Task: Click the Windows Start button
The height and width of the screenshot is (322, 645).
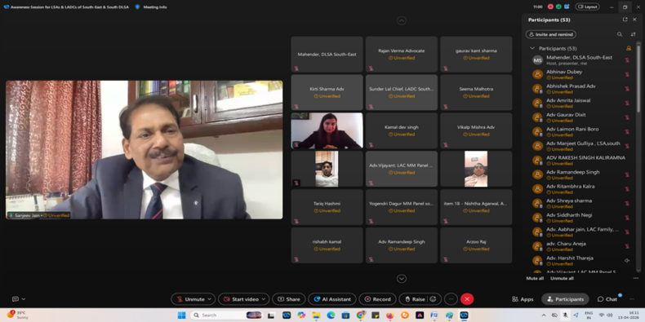Action: (181, 315)
